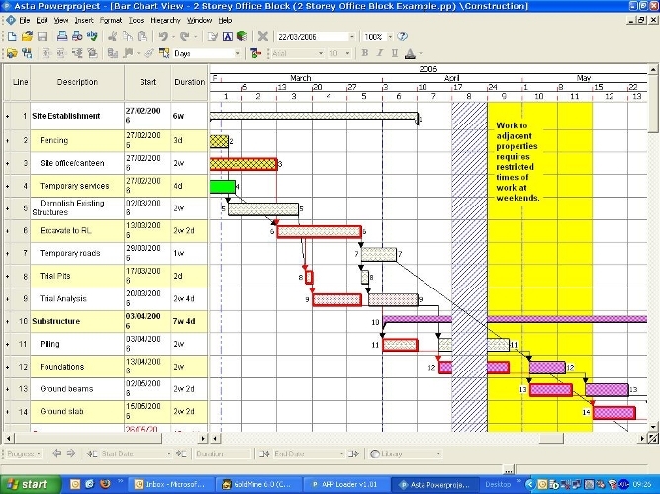Select the green Temporary services task bar

(223, 186)
